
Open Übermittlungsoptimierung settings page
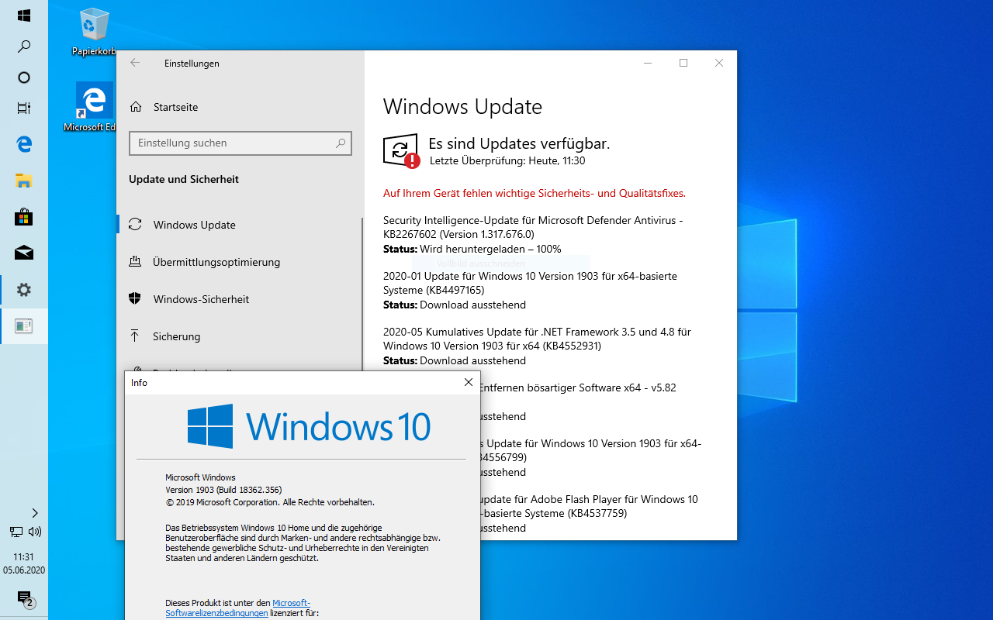[239, 262]
